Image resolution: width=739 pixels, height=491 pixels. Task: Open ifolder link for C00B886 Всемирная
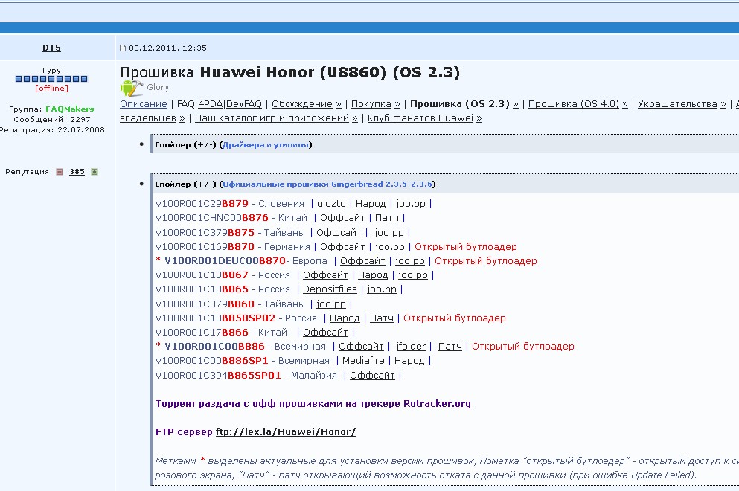coord(411,347)
